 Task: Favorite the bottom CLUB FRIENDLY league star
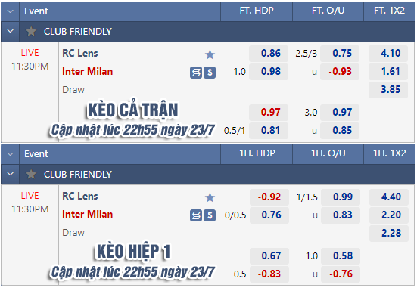pyautogui.click(x=31, y=175)
